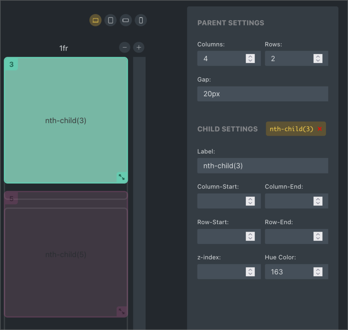Click the plus button beside 1fr
The height and width of the screenshot is (330, 348).
[139, 47]
